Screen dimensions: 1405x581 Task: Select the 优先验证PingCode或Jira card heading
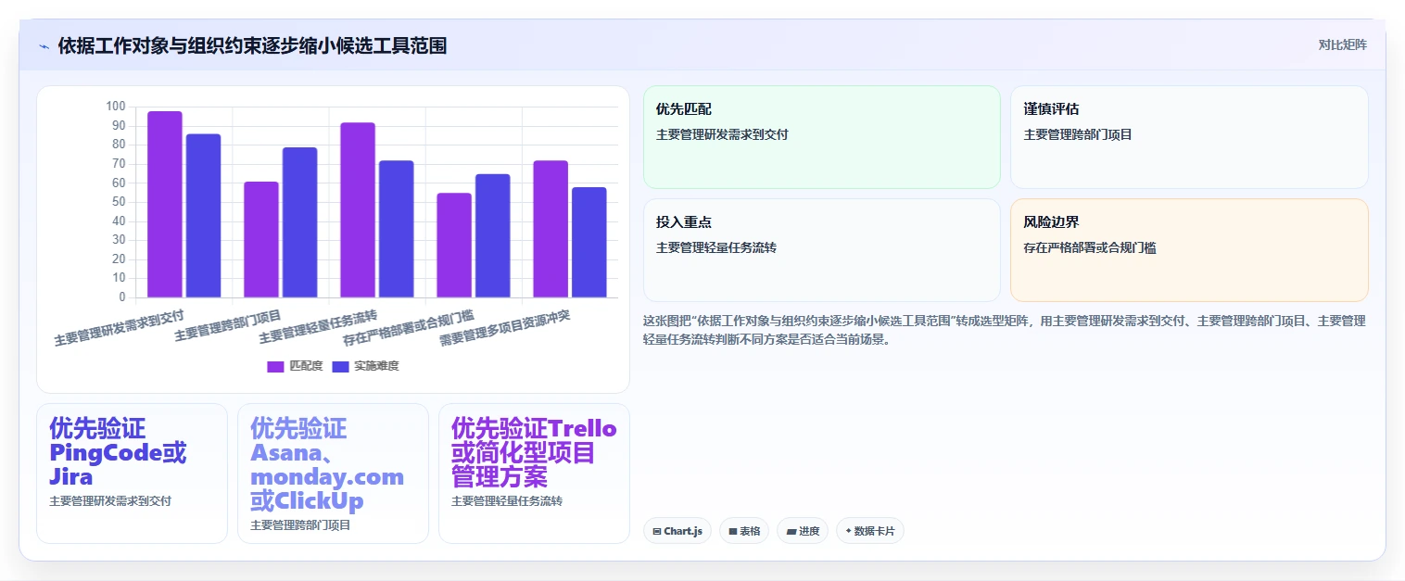click(118, 453)
